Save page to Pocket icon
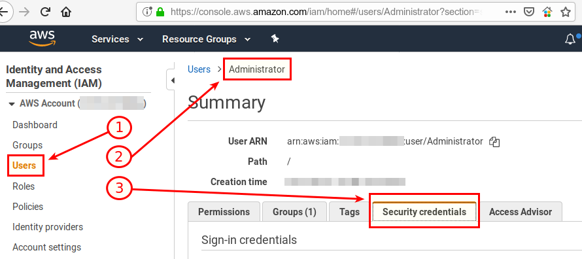 pyautogui.click(x=528, y=12)
